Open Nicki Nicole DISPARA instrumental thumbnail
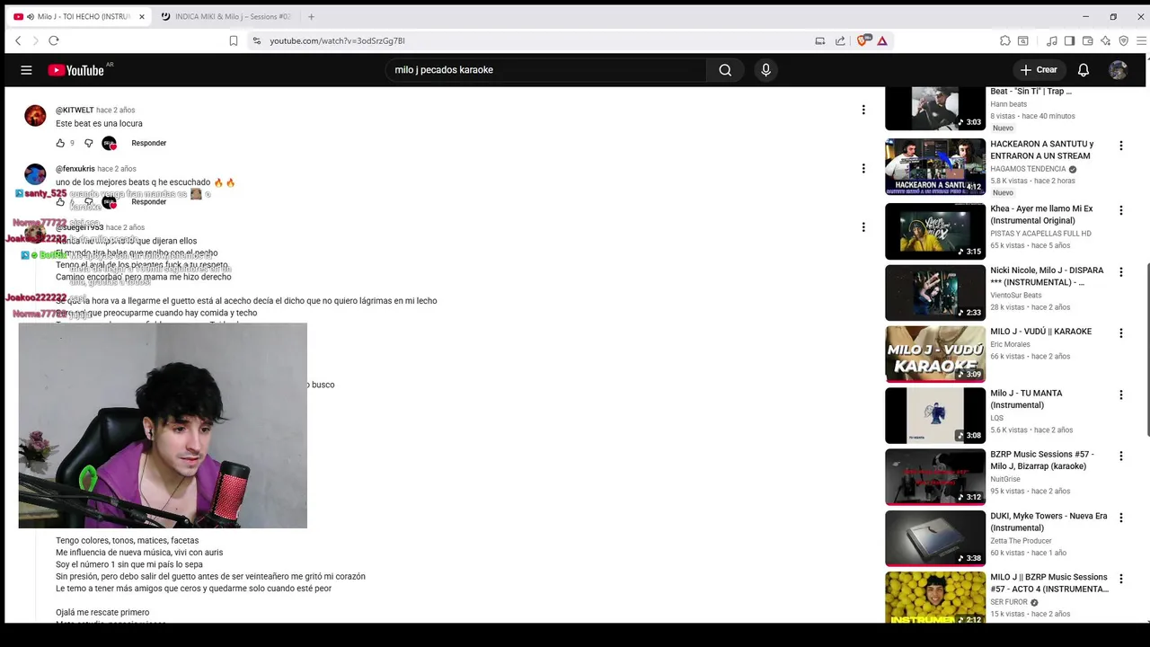 [x=935, y=292]
